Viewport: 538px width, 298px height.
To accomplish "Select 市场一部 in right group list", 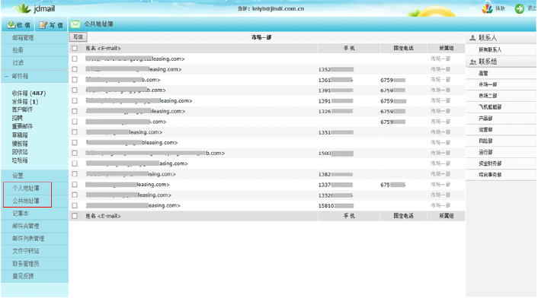I will click(488, 84).
